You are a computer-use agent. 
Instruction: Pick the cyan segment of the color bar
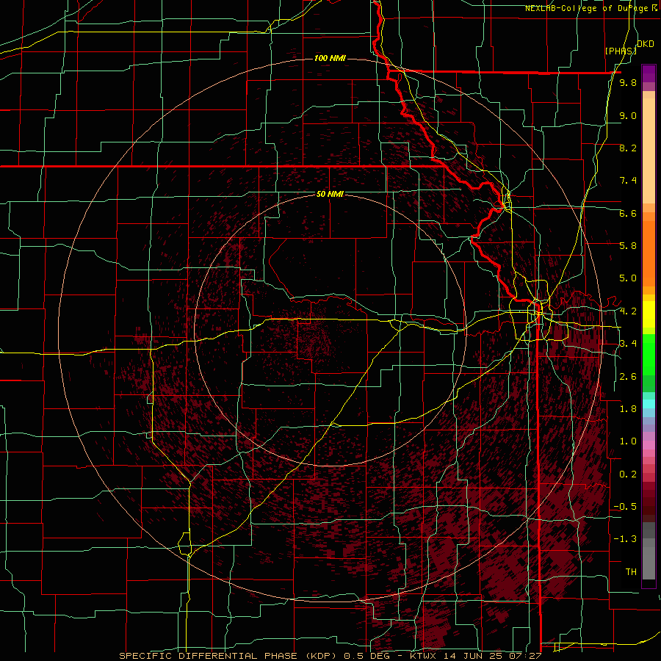coord(649,403)
